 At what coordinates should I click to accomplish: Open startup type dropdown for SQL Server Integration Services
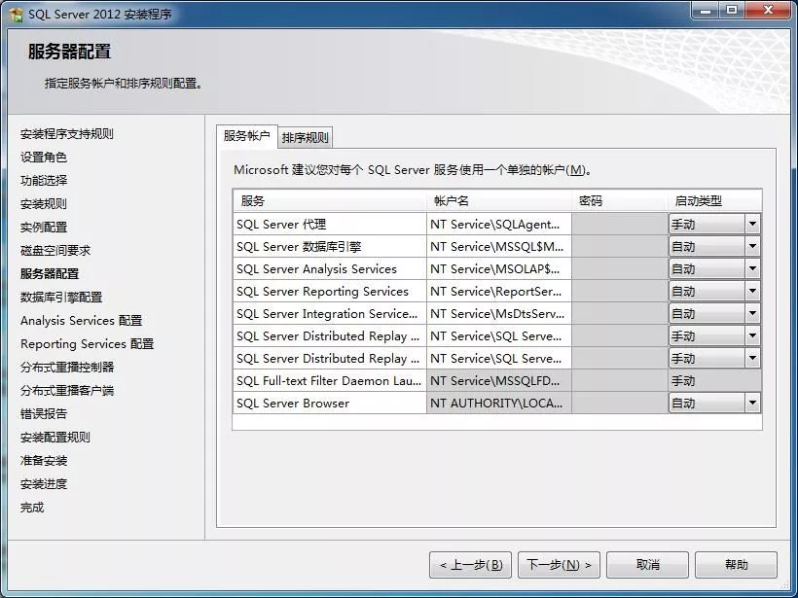click(x=752, y=314)
